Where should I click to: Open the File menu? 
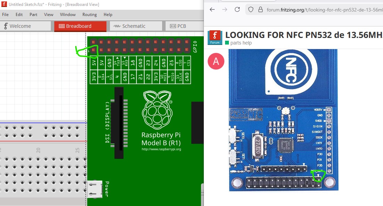(x=5, y=15)
